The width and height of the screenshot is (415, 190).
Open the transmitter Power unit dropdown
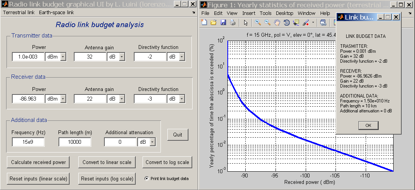63,57
